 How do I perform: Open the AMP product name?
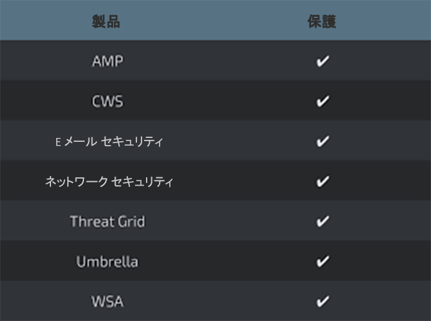click(x=107, y=62)
